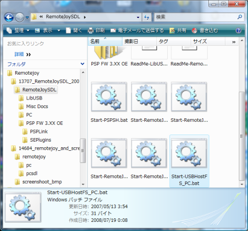Select PSP FW 3.XX OE tree folder
The height and width of the screenshot is (231, 248).
pyautogui.click(x=41, y=123)
